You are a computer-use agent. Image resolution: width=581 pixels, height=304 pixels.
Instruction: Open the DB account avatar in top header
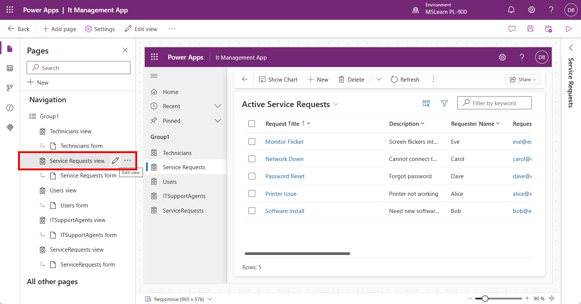click(571, 10)
